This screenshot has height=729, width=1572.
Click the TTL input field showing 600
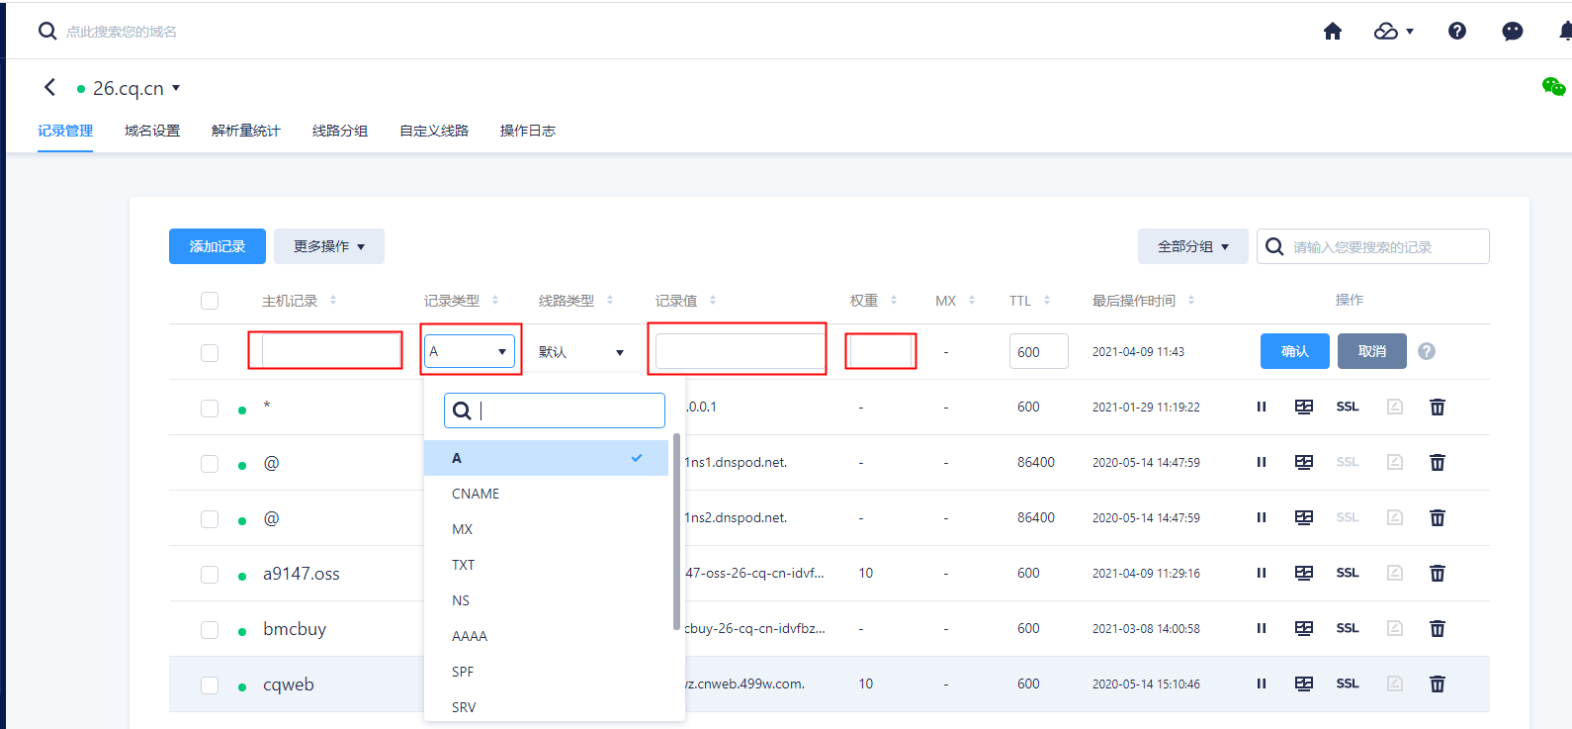(1038, 352)
